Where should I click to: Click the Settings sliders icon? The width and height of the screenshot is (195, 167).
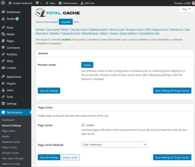(x=3, y=103)
